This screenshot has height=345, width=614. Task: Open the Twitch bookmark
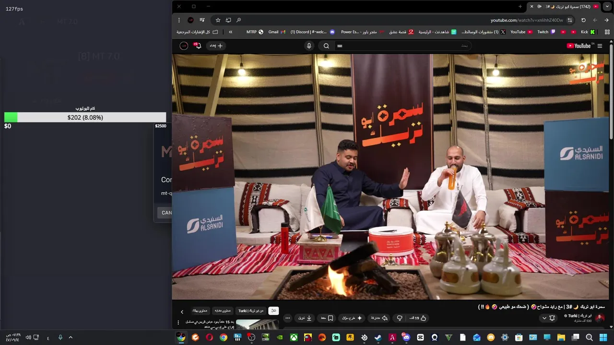pos(546,32)
